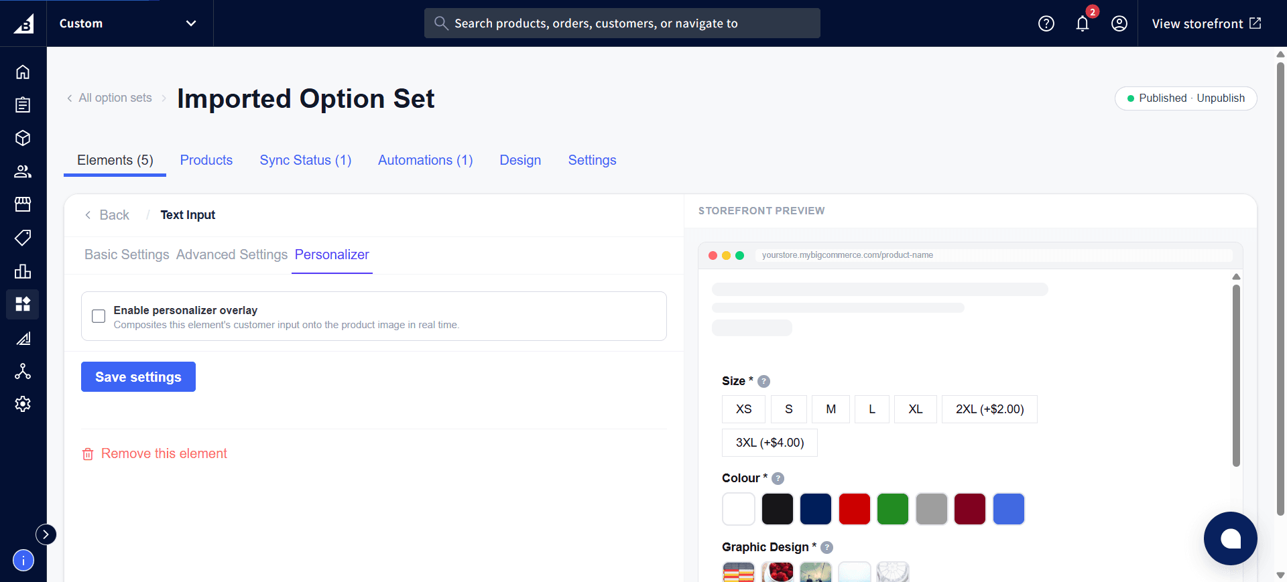Choose the royal blue colour swatch
Viewport: 1287px width, 582px height.
coord(1009,509)
